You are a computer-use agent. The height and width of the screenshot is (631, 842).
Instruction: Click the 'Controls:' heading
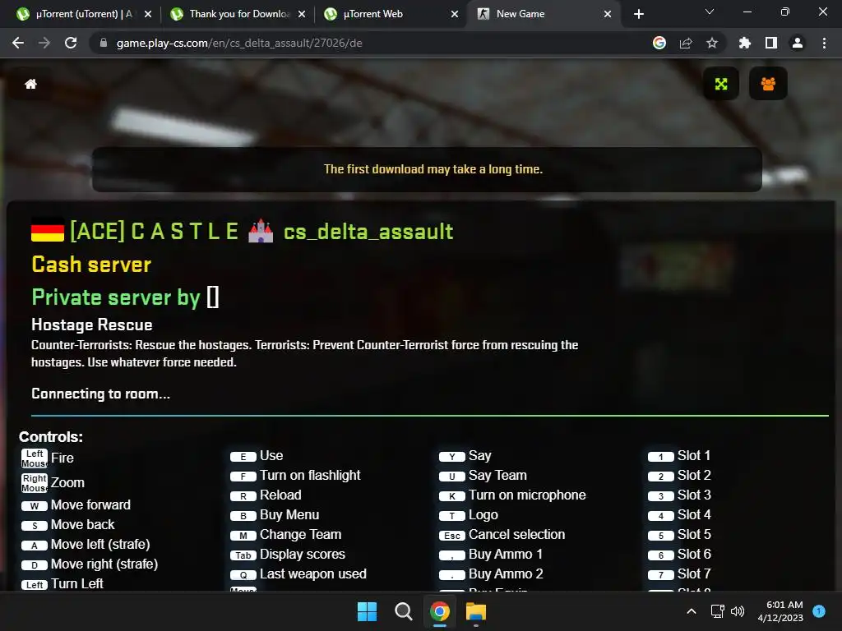(x=51, y=437)
